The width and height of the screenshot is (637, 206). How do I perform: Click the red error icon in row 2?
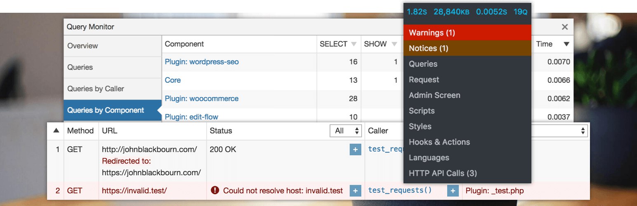click(215, 190)
